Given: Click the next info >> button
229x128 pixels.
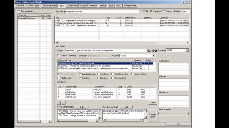Looking at the screenshot, I should click(x=63, y=103).
